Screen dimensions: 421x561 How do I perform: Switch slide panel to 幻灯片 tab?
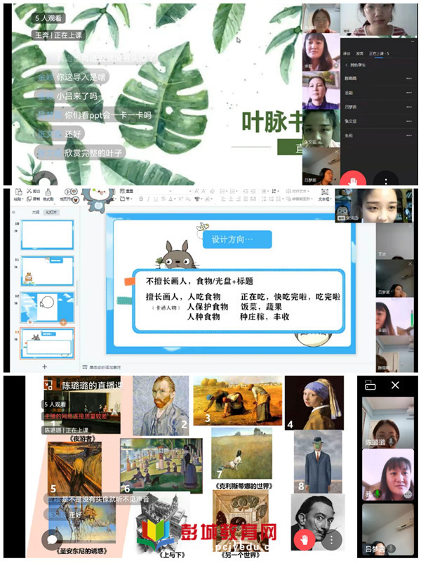51,212
